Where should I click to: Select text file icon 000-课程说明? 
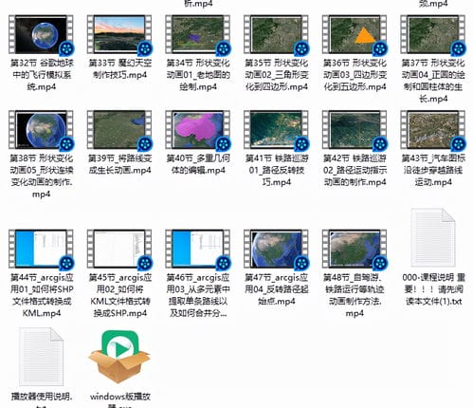tap(433, 237)
